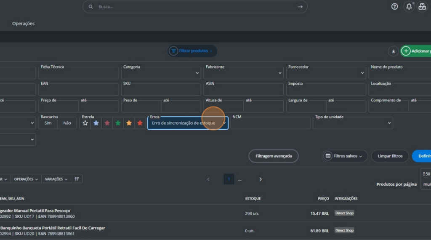Click the Filtragem avançada button
Image resolution: width=431 pixels, height=240 pixels.
(273, 156)
